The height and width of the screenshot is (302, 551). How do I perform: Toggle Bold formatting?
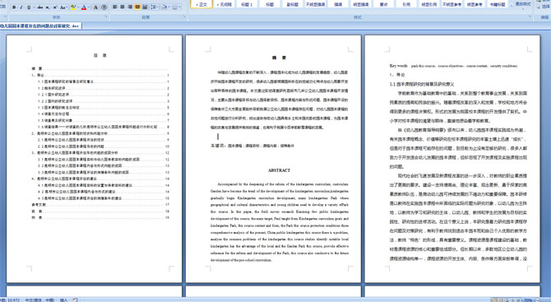pos(14,7)
